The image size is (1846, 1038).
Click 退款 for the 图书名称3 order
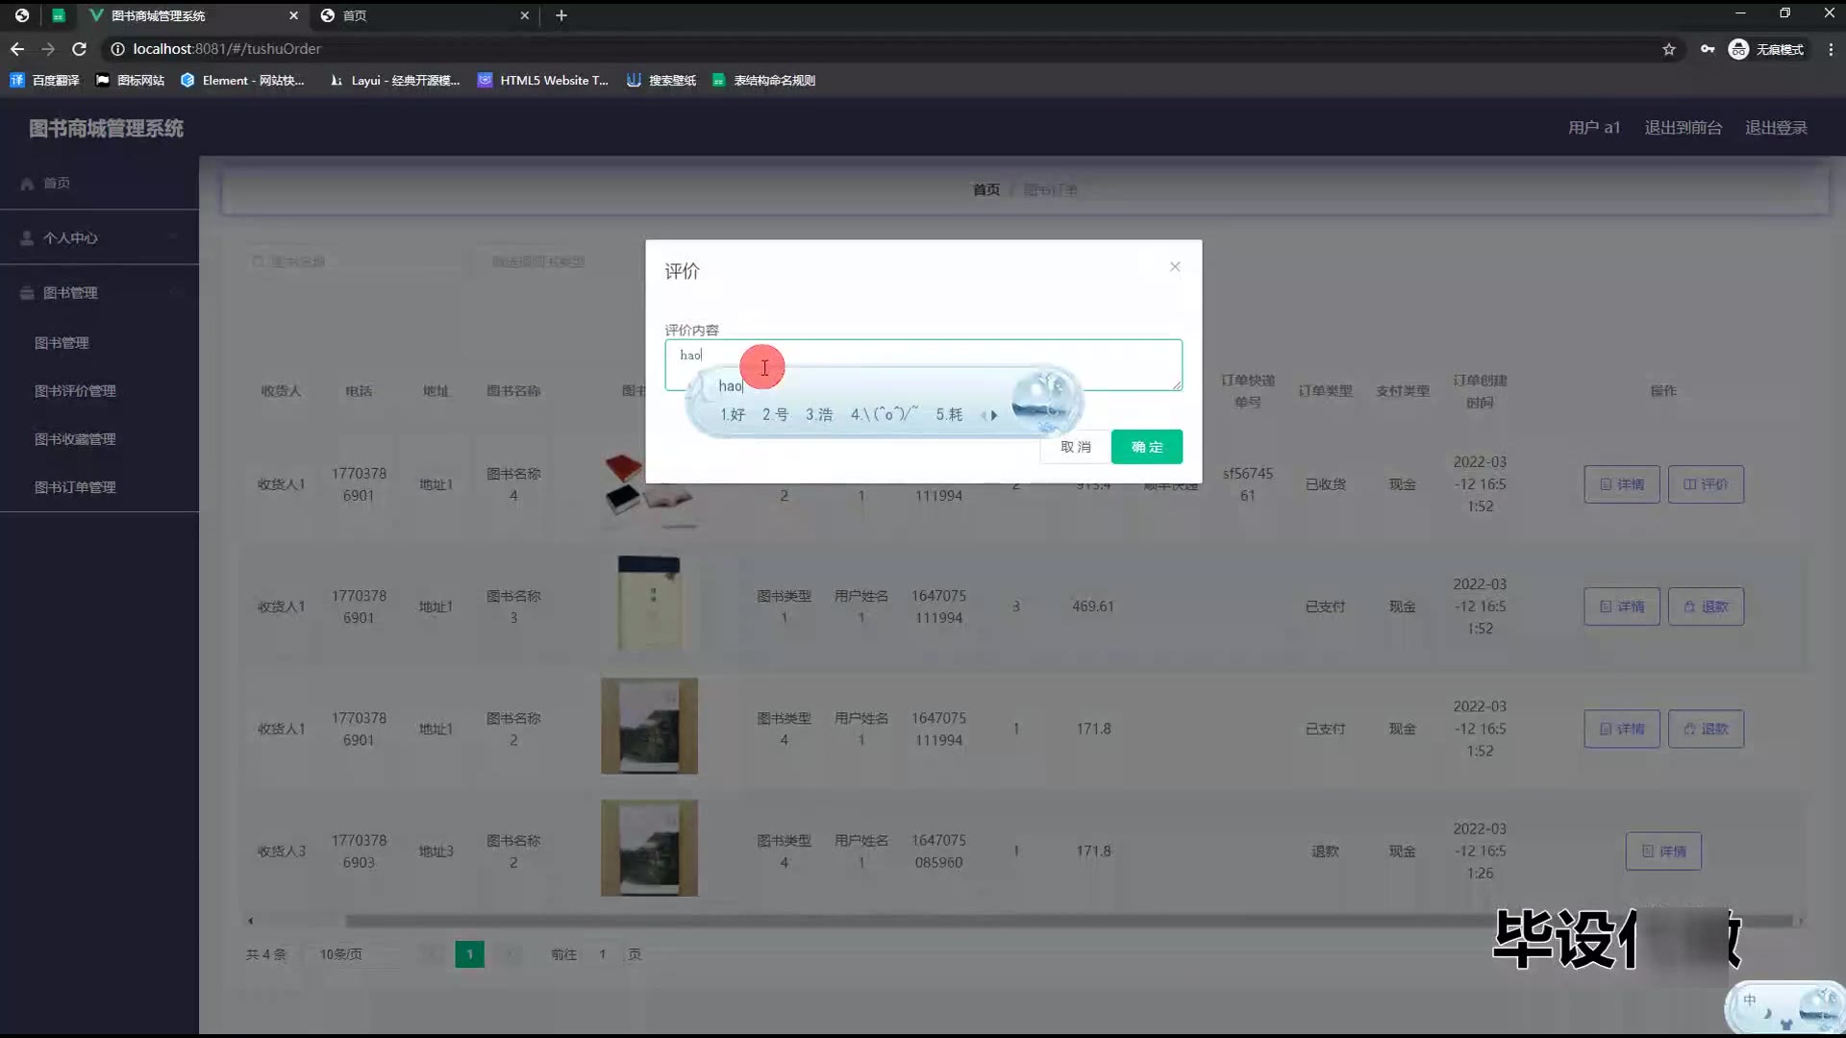1706,606
